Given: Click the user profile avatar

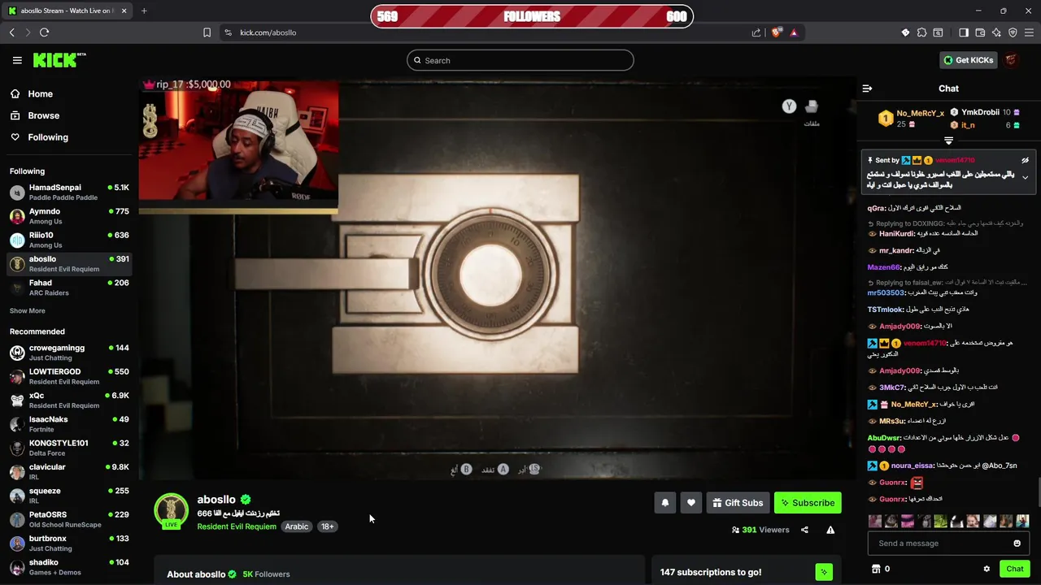Looking at the screenshot, I should click(1011, 60).
